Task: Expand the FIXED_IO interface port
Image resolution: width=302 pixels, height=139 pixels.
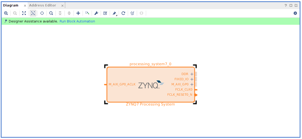Action: [192, 79]
